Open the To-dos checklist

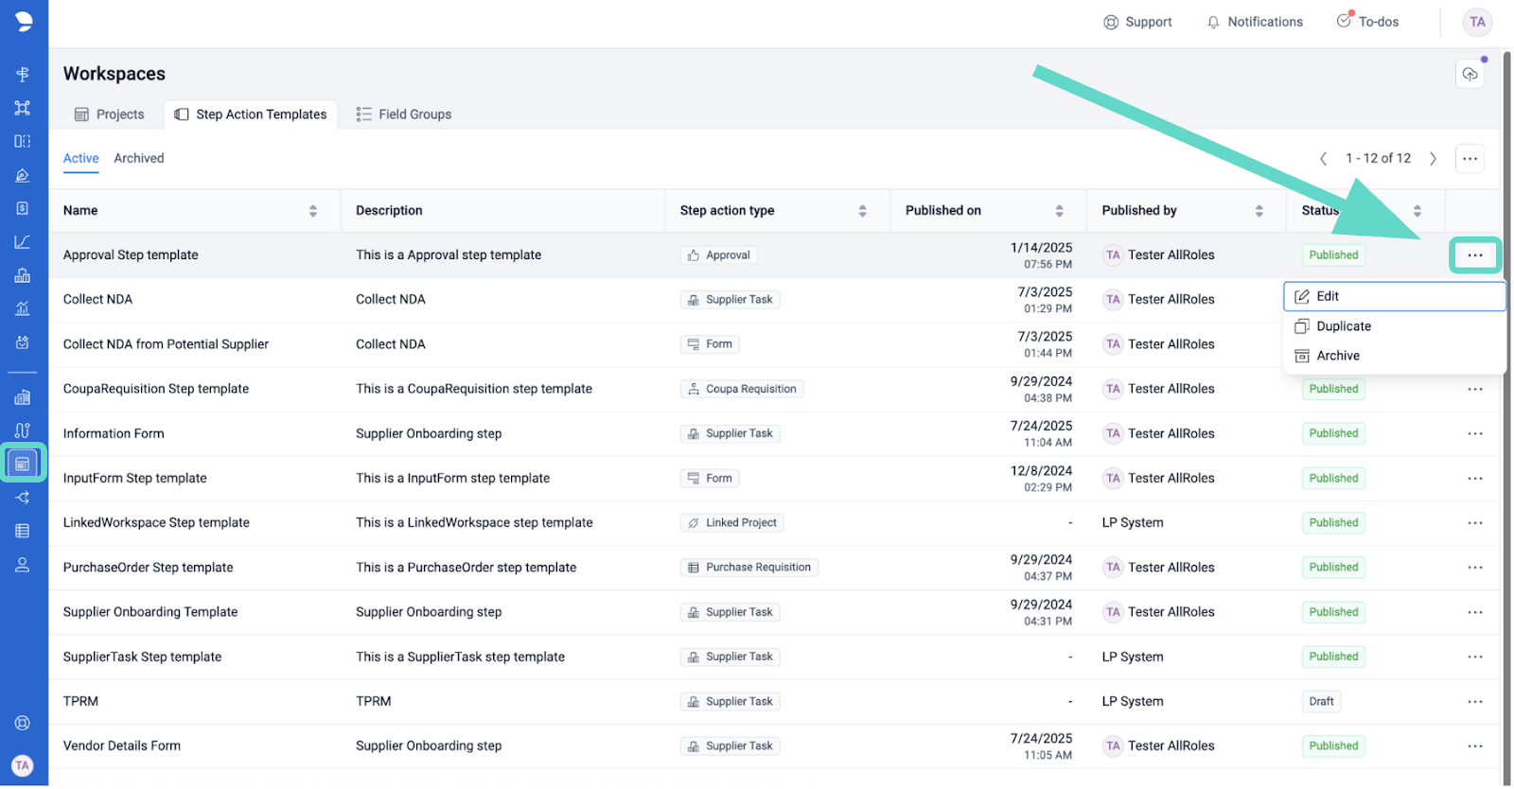coord(1367,22)
